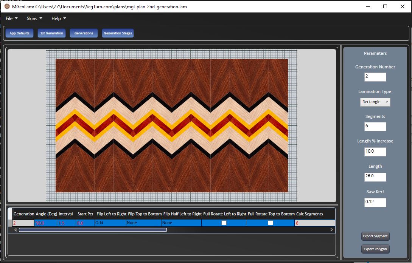Minimize the MGenLam window
412x263 pixels.
point(368,6)
